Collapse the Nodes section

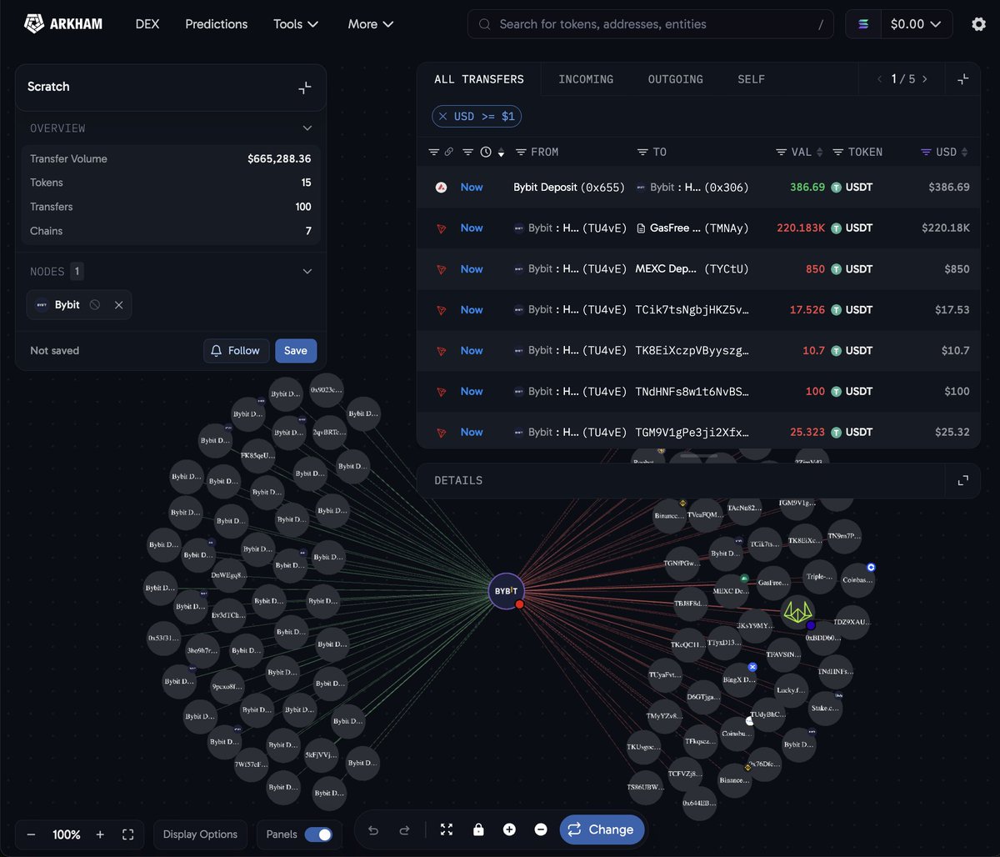click(x=307, y=271)
